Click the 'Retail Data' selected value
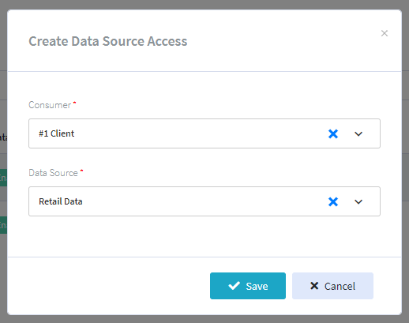 pos(61,201)
